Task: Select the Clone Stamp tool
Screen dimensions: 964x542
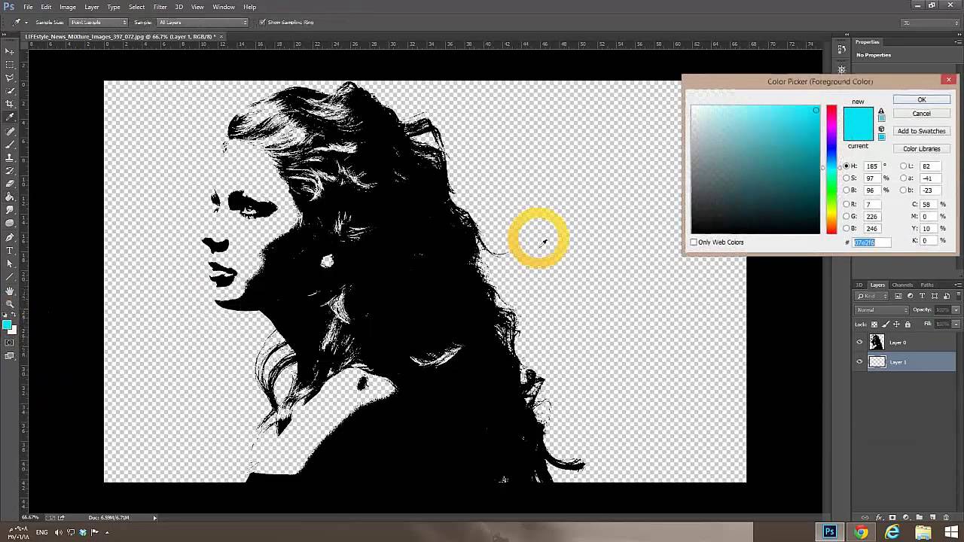Action: click(x=10, y=157)
